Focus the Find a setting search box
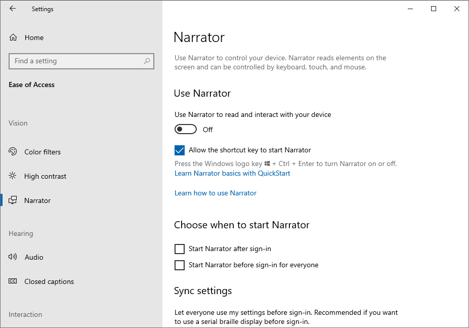 pos(81,61)
